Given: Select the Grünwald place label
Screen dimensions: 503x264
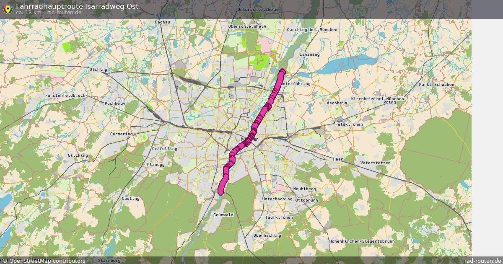Looking at the screenshot, I should (x=223, y=215).
